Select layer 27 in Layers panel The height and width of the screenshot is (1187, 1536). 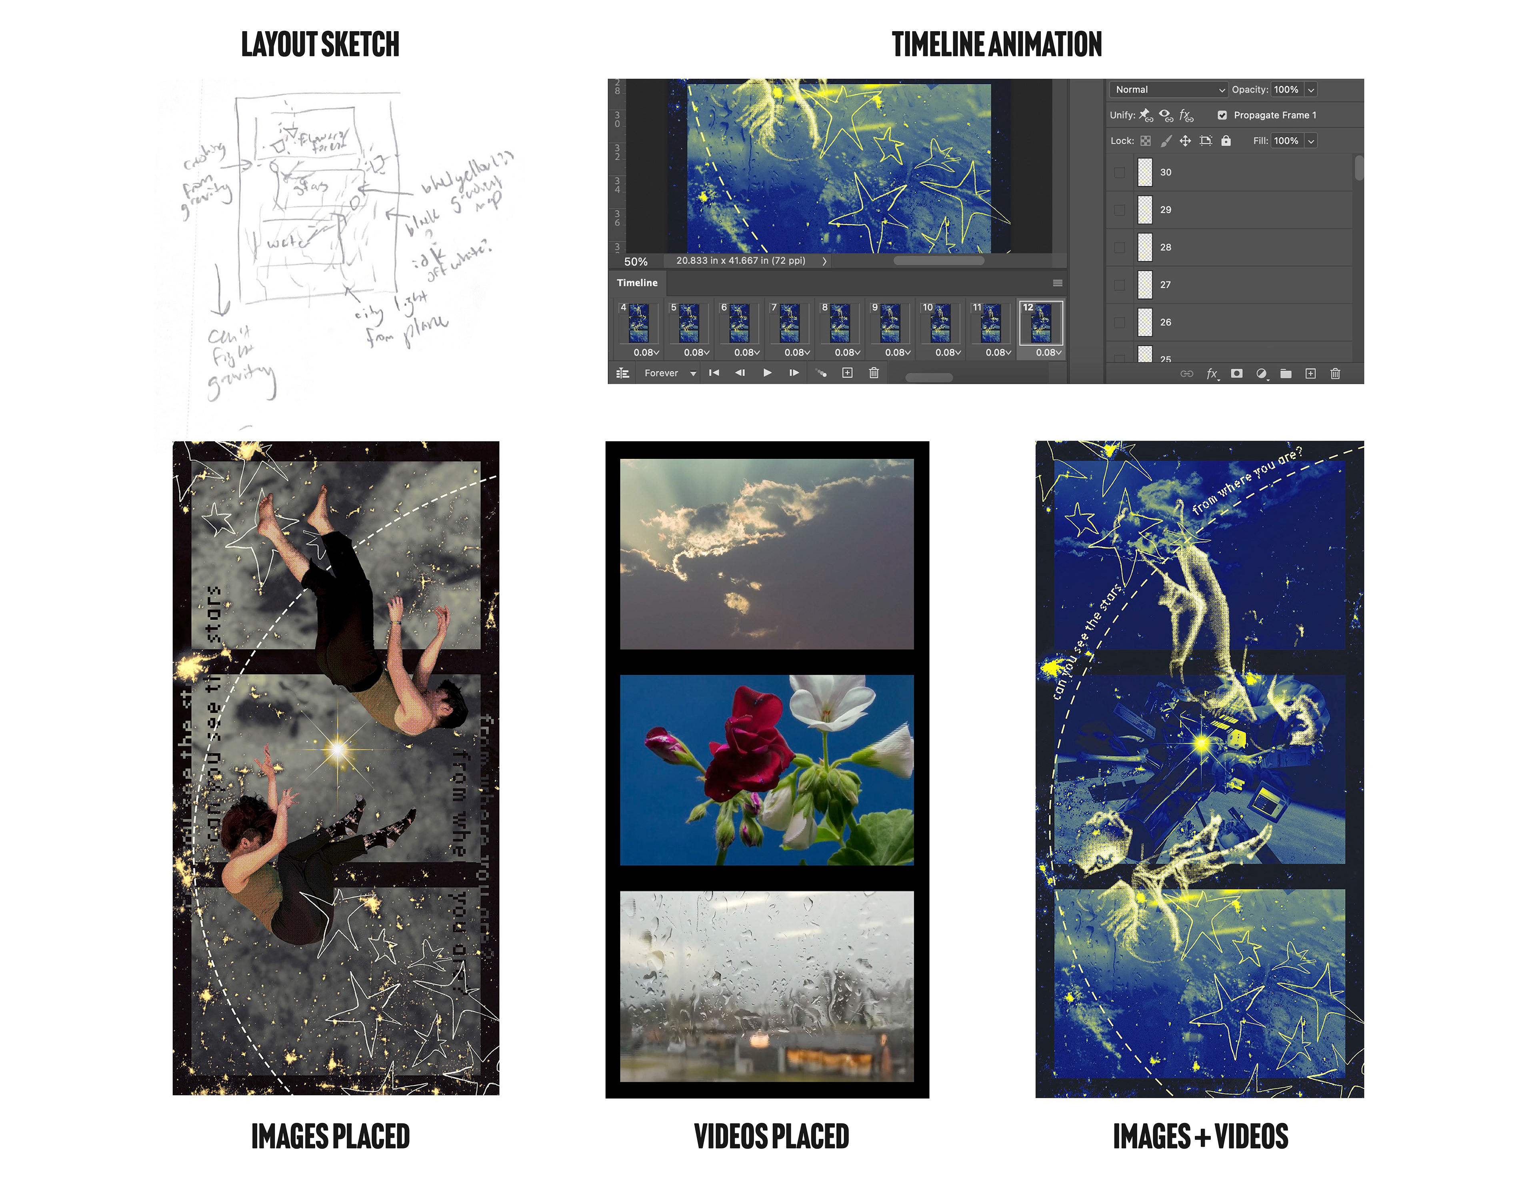pyautogui.click(x=1229, y=285)
